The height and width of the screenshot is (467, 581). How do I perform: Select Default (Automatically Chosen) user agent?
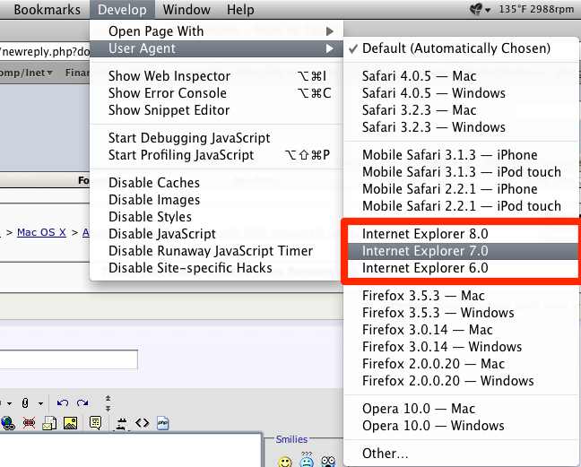[462, 48]
